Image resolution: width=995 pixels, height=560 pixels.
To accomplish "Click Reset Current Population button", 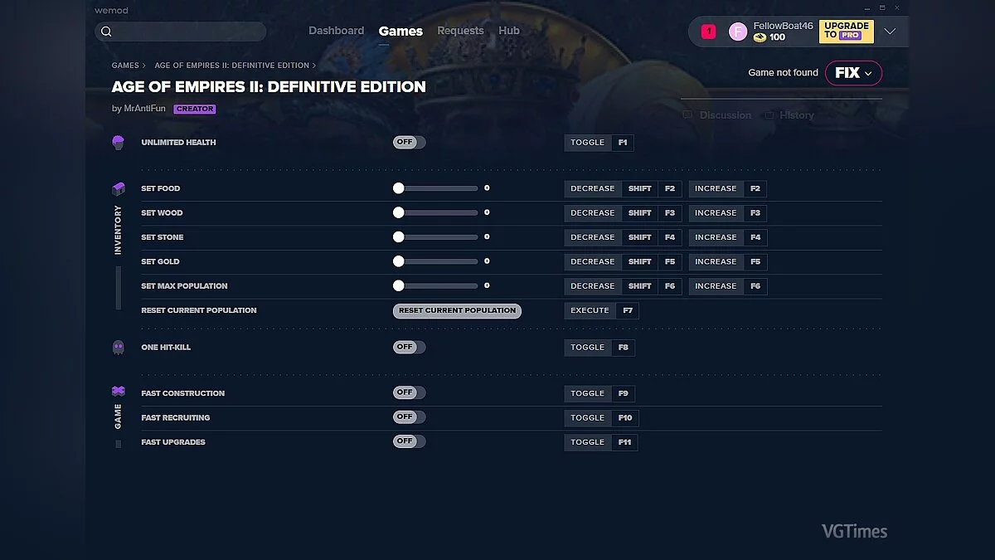I will pyautogui.click(x=457, y=310).
